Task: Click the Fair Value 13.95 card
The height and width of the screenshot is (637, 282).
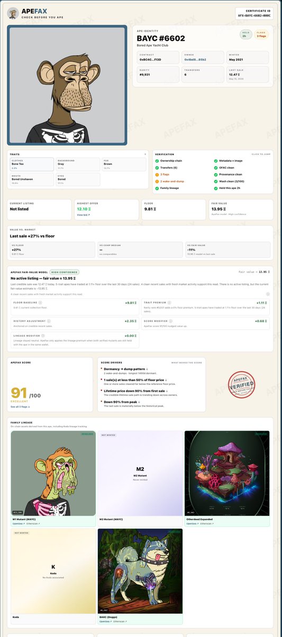Action: 241,209
